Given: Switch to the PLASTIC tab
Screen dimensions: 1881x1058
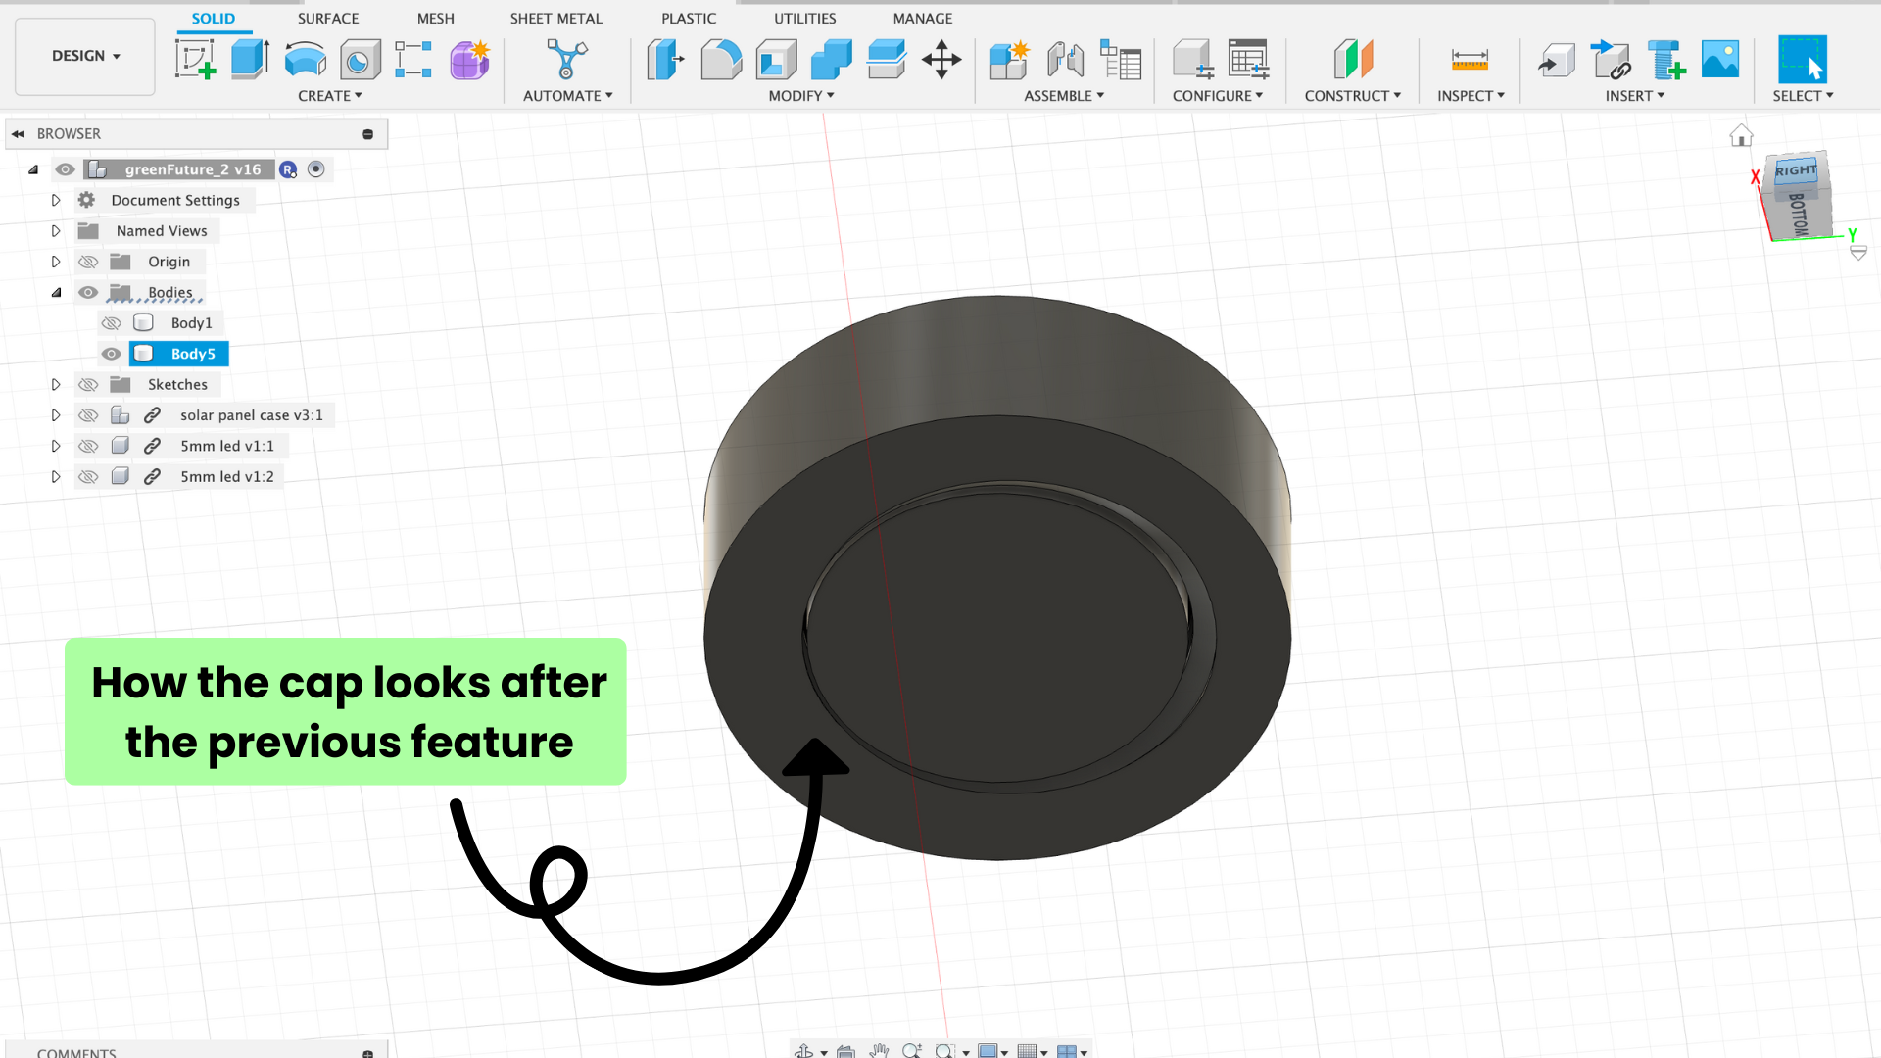Looking at the screenshot, I should (689, 19).
